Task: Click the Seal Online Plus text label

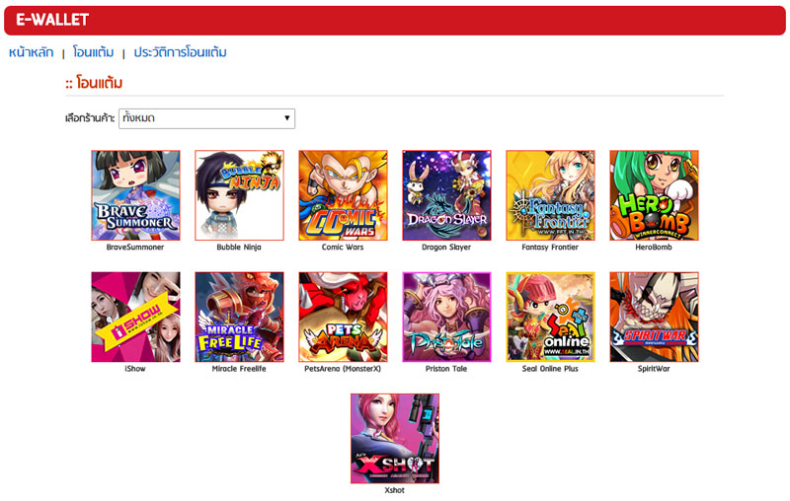Action: [x=550, y=369]
